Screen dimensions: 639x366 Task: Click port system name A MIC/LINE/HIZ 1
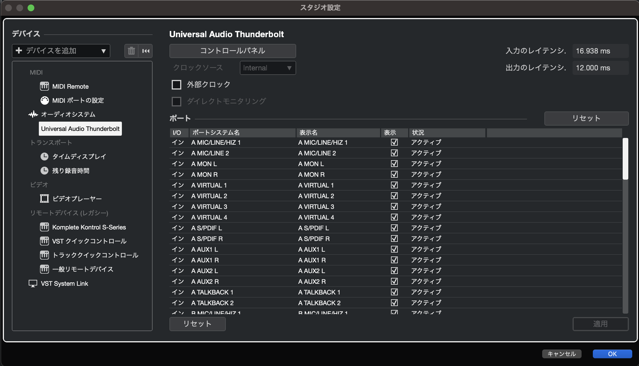216,142
